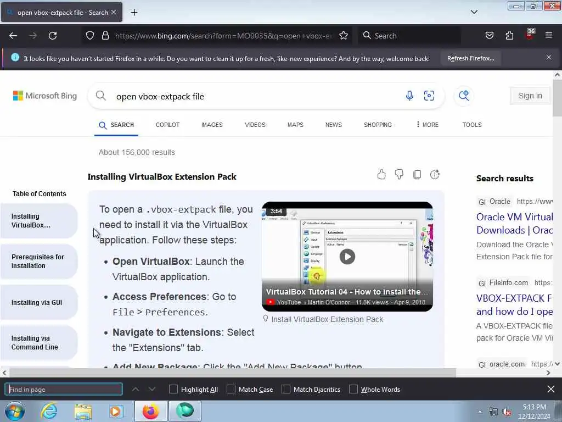Find previous match with up arrow

point(135,389)
